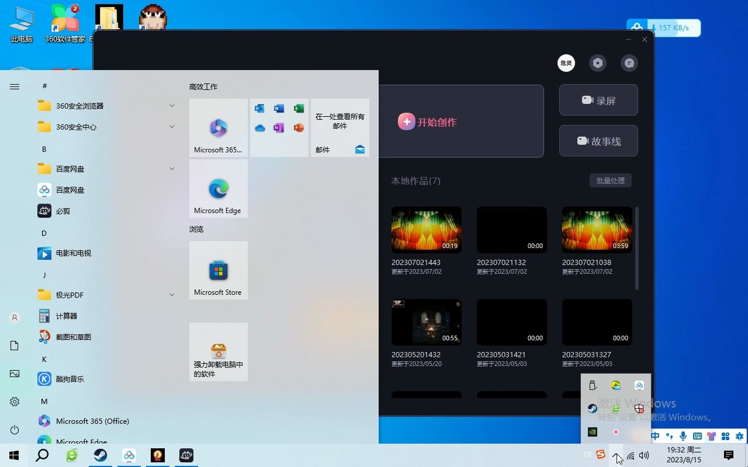Screen dimensions: 748x467
Task: Expand the 百度网盘 folder
Action: pyautogui.click(x=105, y=169)
